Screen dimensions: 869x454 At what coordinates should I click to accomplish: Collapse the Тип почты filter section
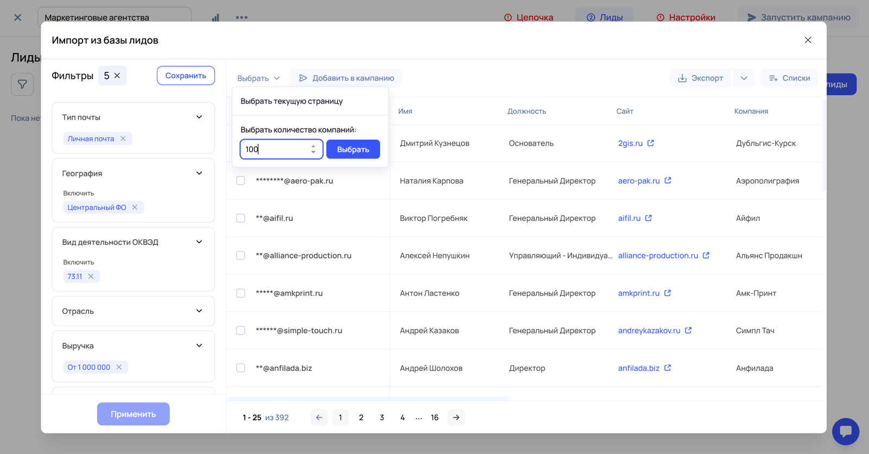click(x=199, y=117)
